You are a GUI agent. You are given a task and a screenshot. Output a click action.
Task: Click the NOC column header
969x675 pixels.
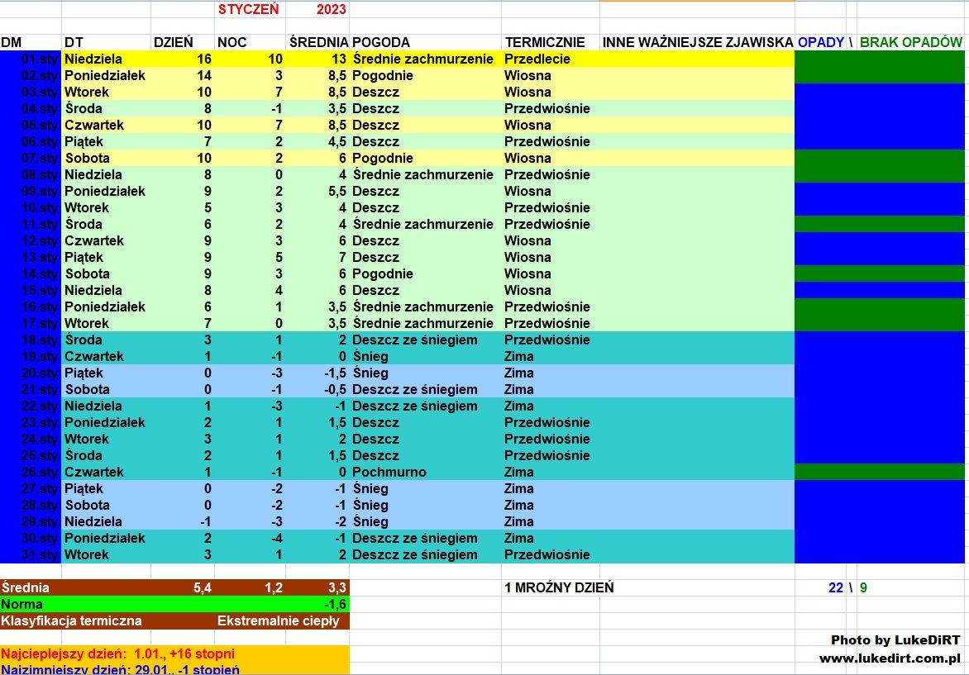231,42
